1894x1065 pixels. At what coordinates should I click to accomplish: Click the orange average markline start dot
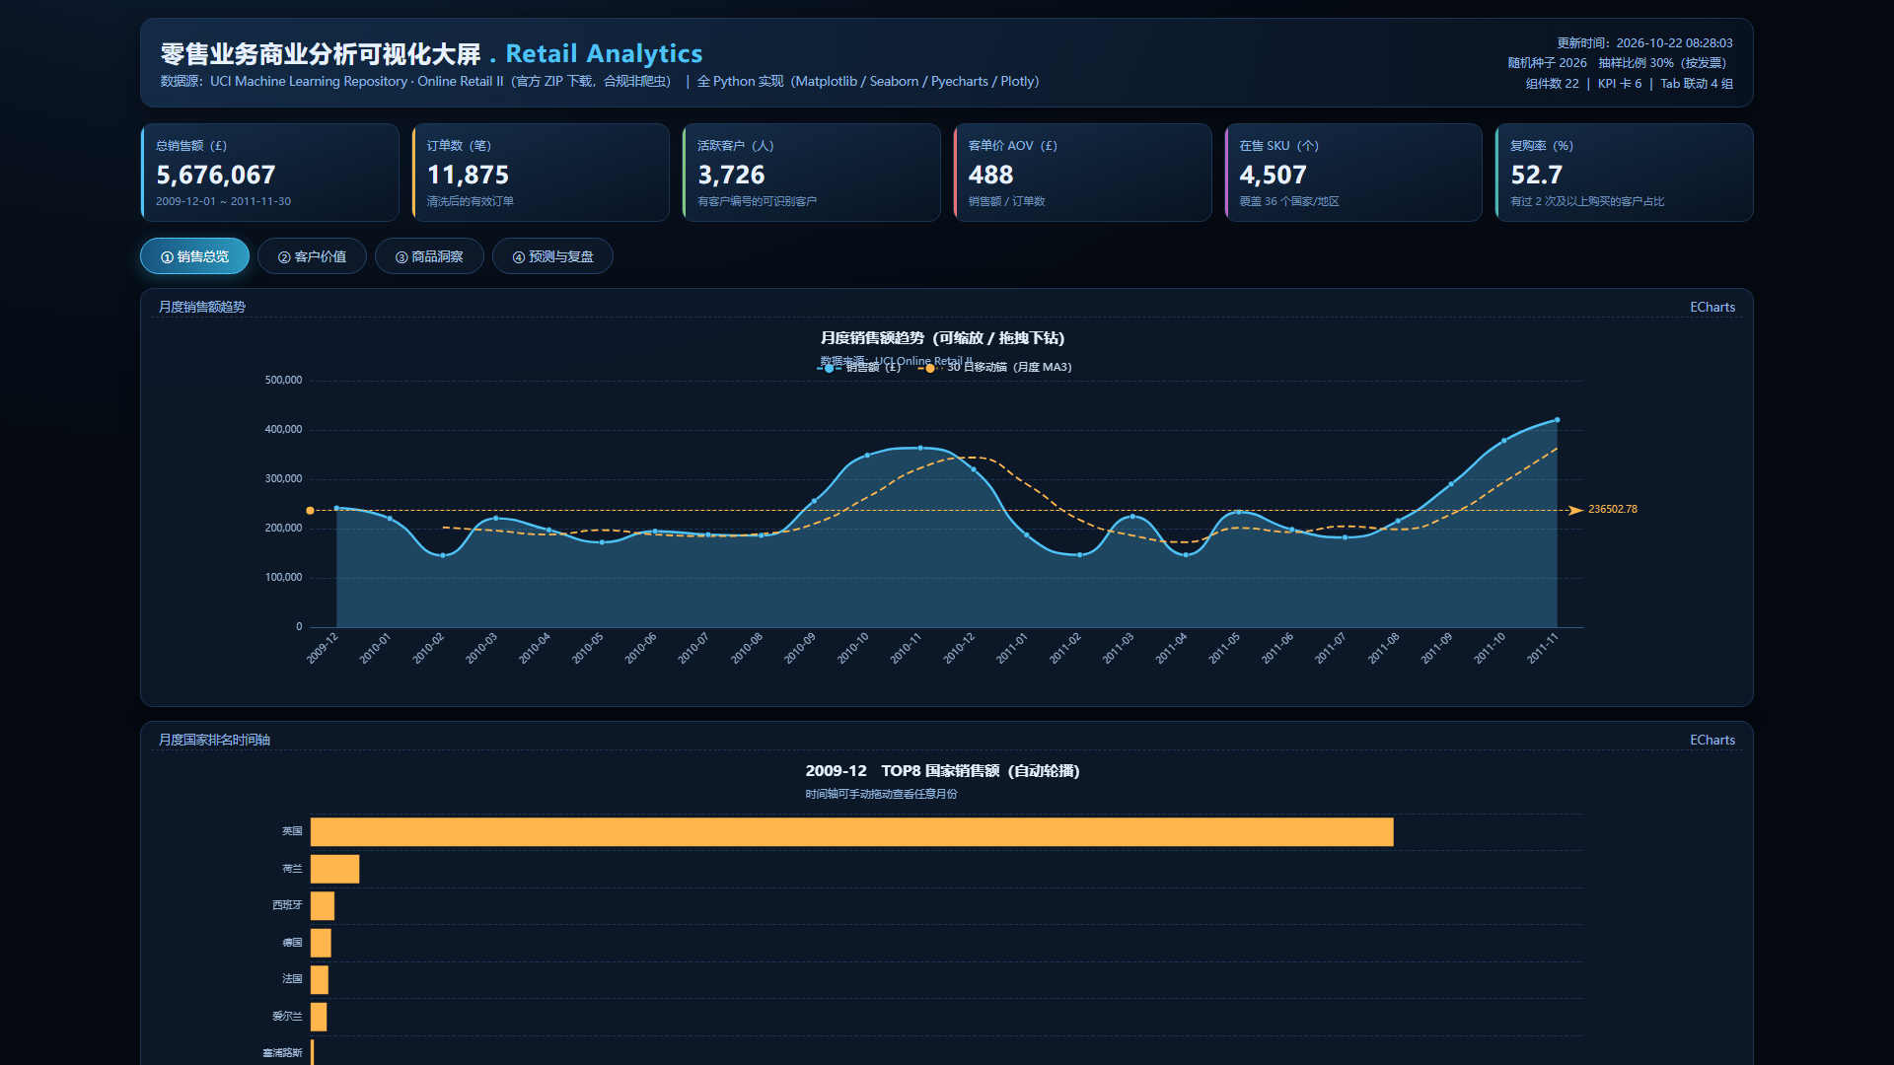pos(310,511)
